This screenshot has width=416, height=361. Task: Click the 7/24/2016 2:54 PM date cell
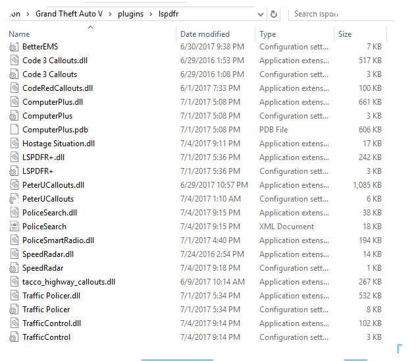point(212,254)
